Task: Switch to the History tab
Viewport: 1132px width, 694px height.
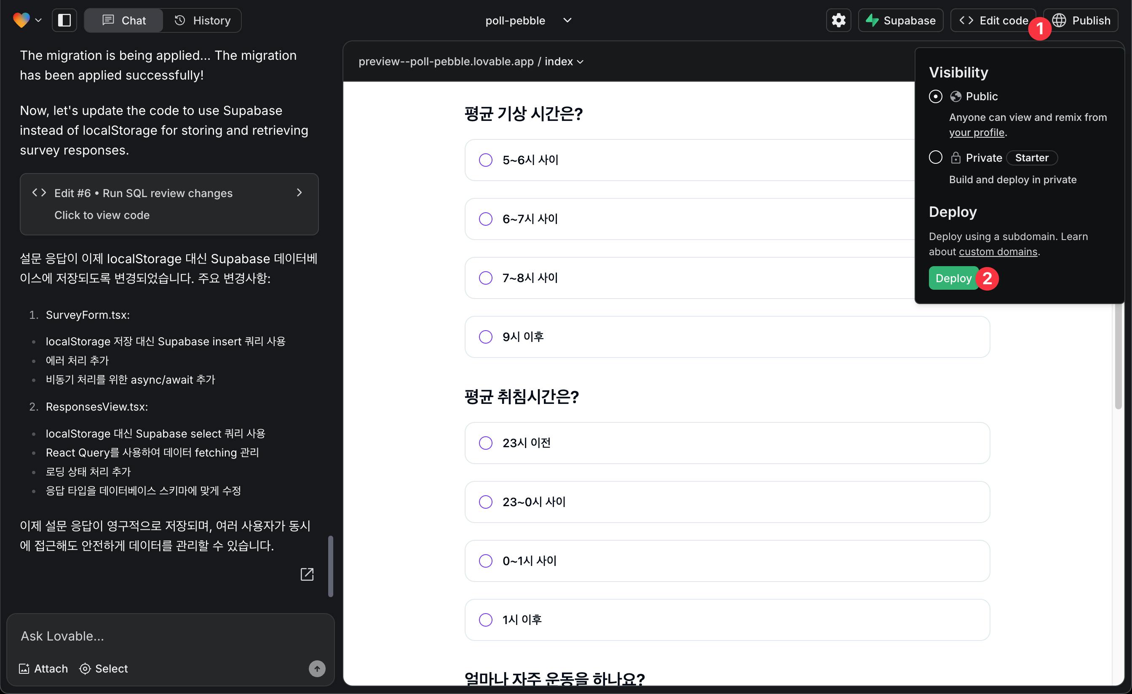Action: point(203,20)
